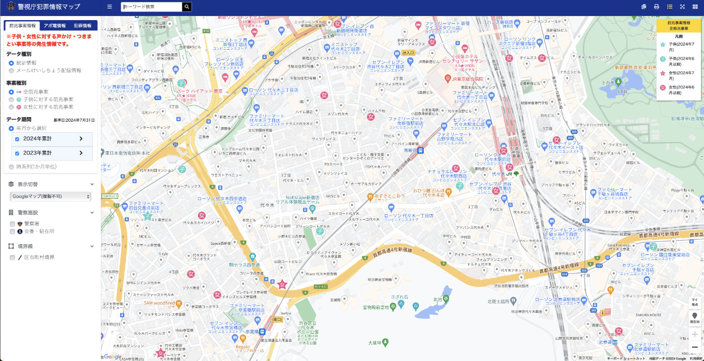The image size is (704, 361).
Task: Switch to the アポ電情報 tab
Action: point(55,25)
